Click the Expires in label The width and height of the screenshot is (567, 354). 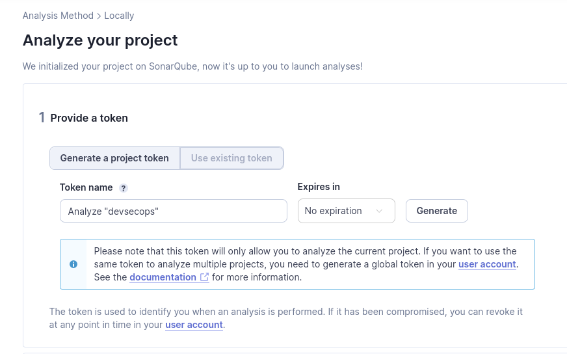pos(319,187)
